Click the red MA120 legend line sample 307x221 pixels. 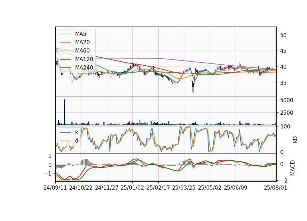[x=65, y=59]
